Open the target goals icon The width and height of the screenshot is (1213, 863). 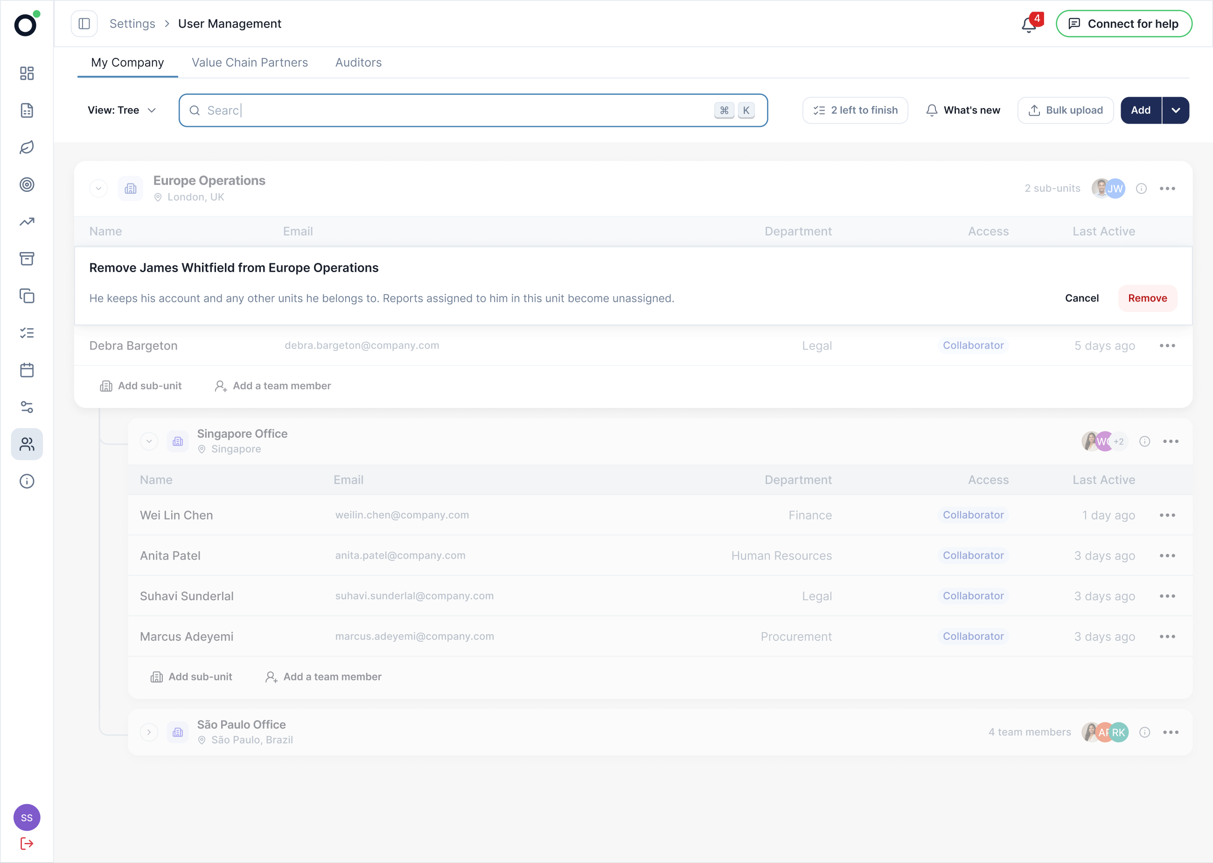click(27, 185)
